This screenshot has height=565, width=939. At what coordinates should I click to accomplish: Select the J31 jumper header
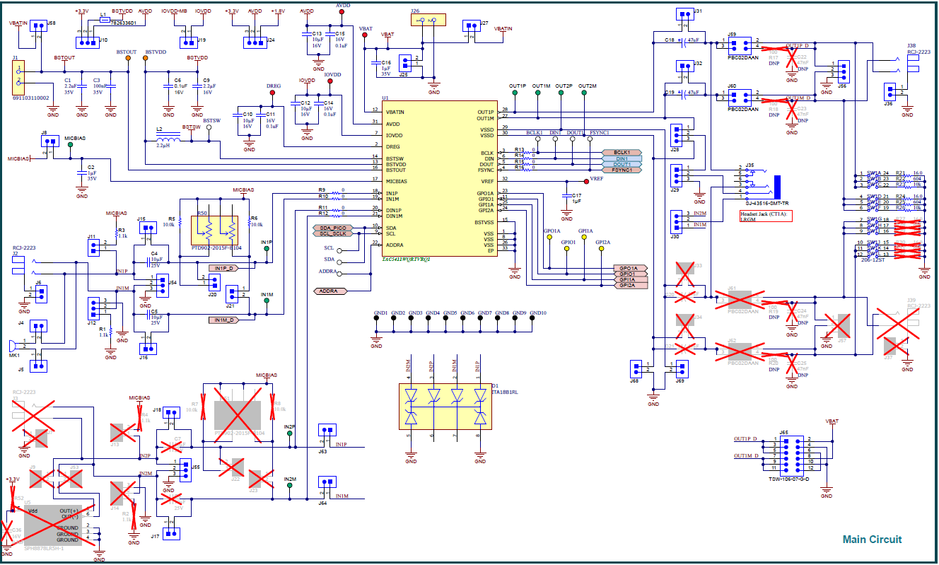[x=684, y=15]
